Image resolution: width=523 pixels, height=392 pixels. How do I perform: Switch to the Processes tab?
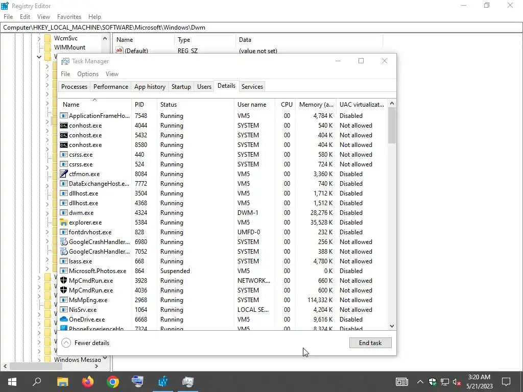point(74,87)
